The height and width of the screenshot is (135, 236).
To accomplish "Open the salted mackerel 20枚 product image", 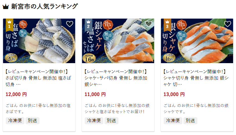I will pyautogui.click(x=39, y=41).
